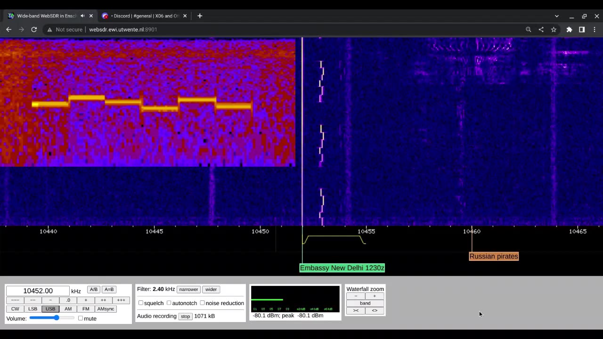The height and width of the screenshot is (339, 603).
Task: Select LSB mode
Action: pos(33,309)
